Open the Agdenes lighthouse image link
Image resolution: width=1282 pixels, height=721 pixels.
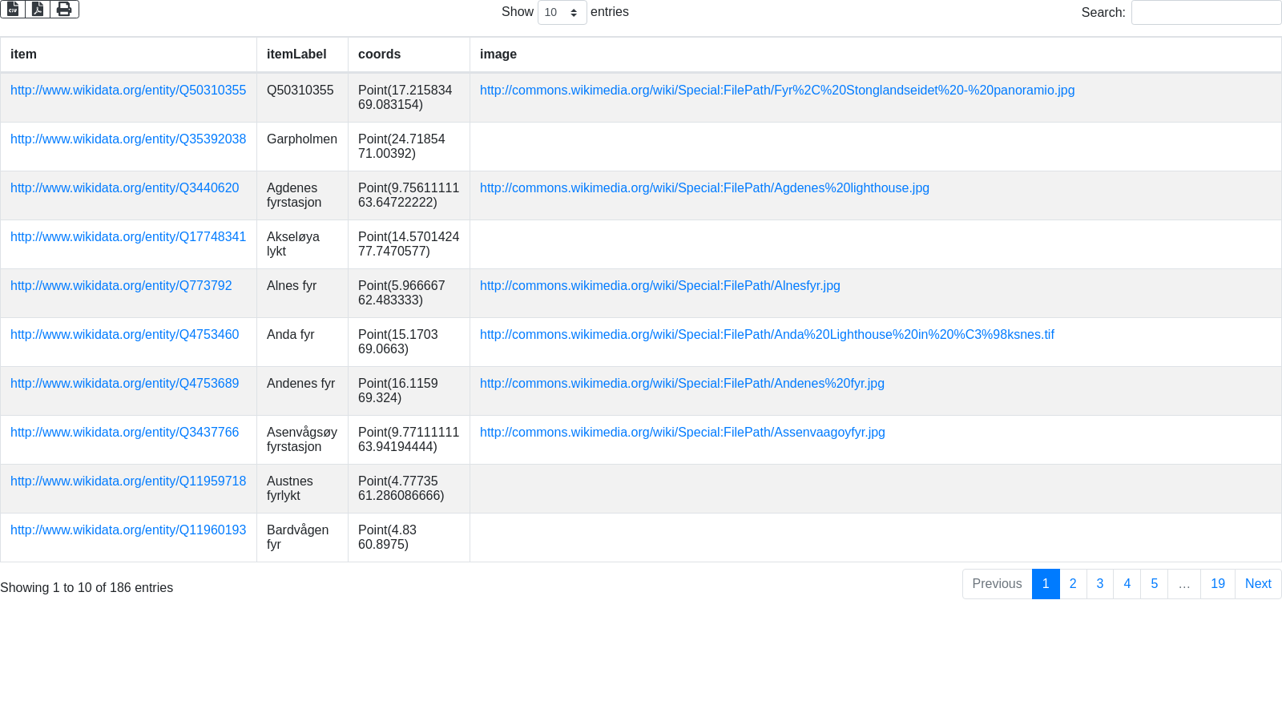pos(704,188)
